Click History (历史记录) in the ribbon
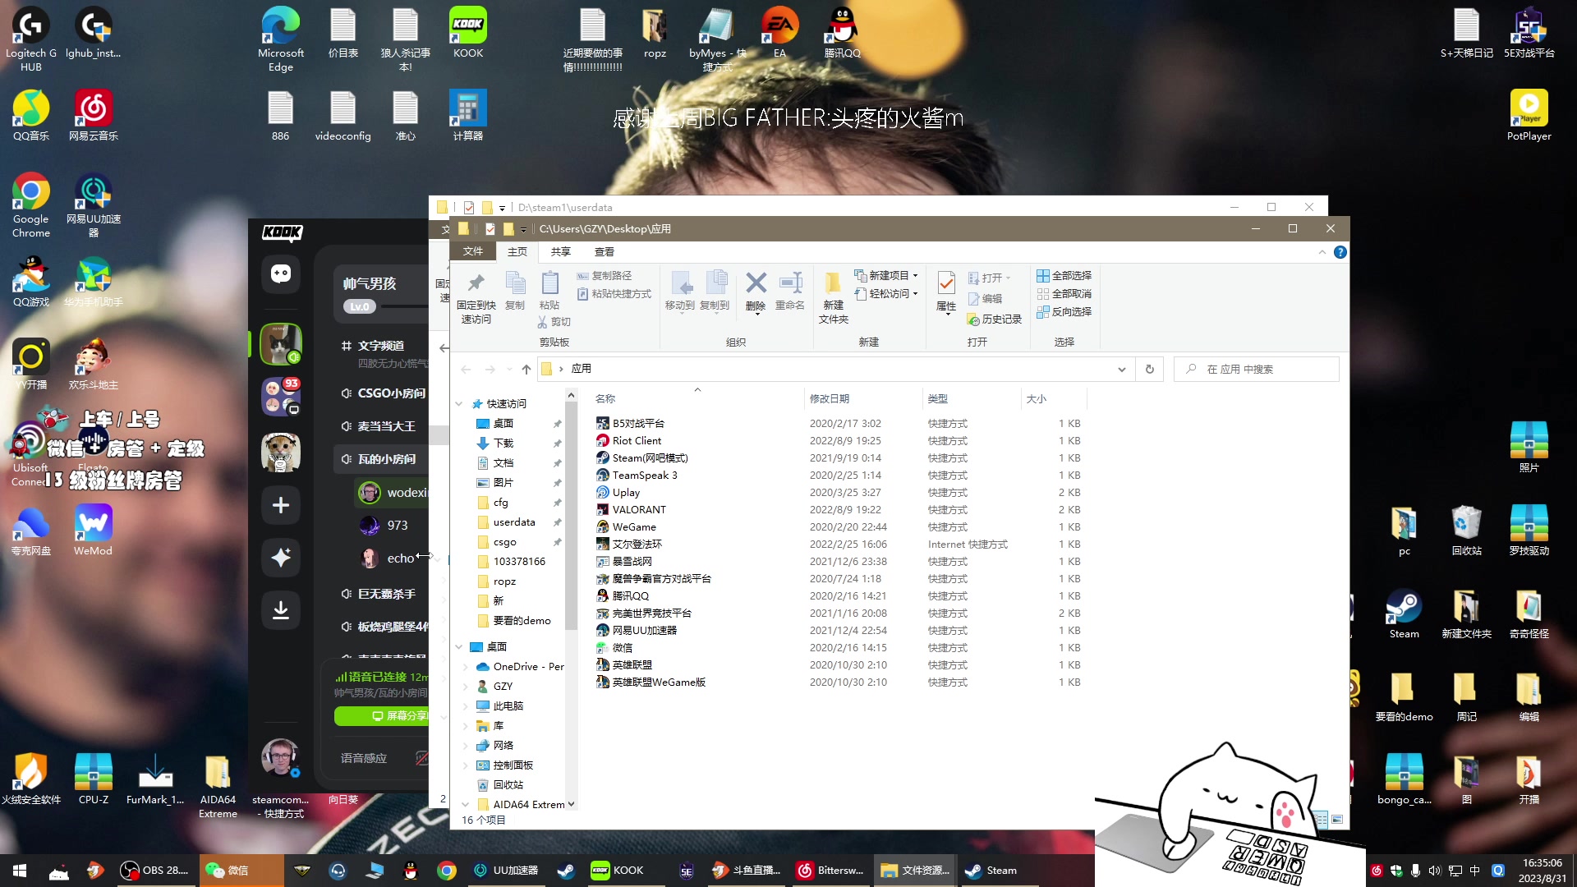The height and width of the screenshot is (887, 1577). [x=995, y=319]
